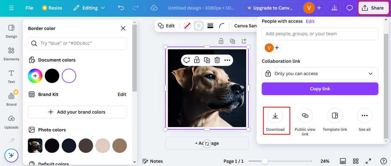This screenshot has width=391, height=166.
Task: Select the beige photo color swatch
Action: (x=103, y=146)
